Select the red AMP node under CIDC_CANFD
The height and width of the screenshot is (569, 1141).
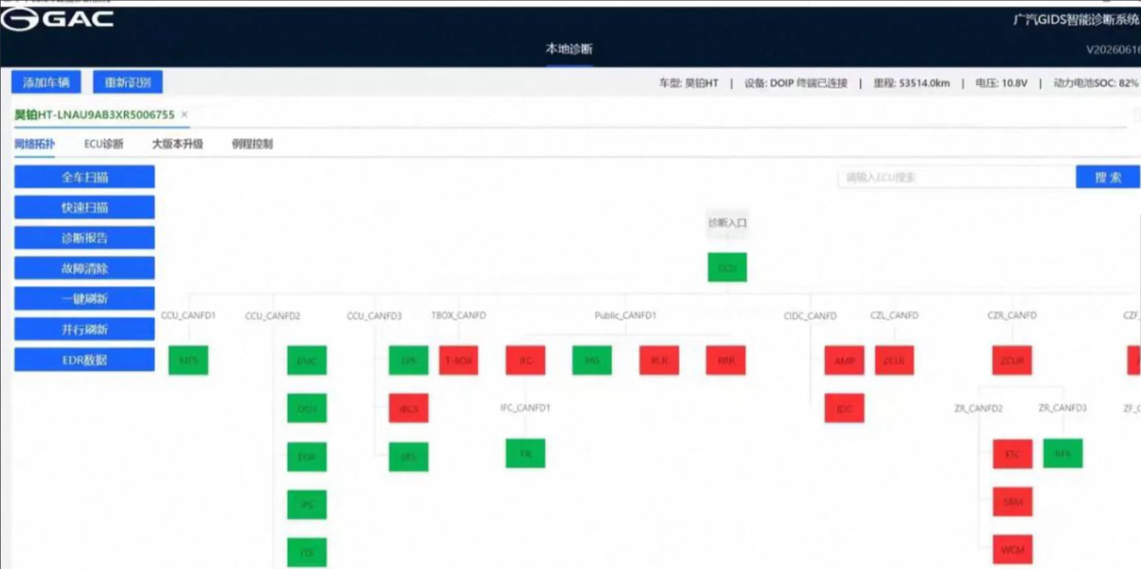pyautogui.click(x=844, y=360)
